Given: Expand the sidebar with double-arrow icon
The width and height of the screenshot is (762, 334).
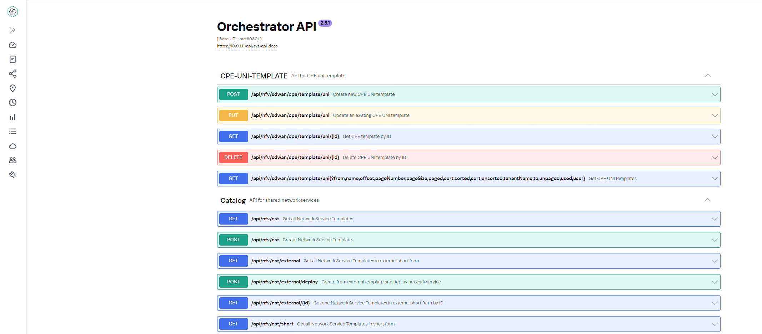Looking at the screenshot, I should coord(13,30).
